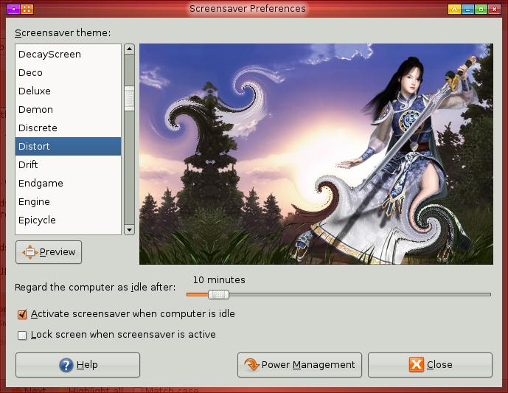This screenshot has width=508, height=393.
Task: Select the DecayScreen screensaver theme
Action: (x=68, y=54)
